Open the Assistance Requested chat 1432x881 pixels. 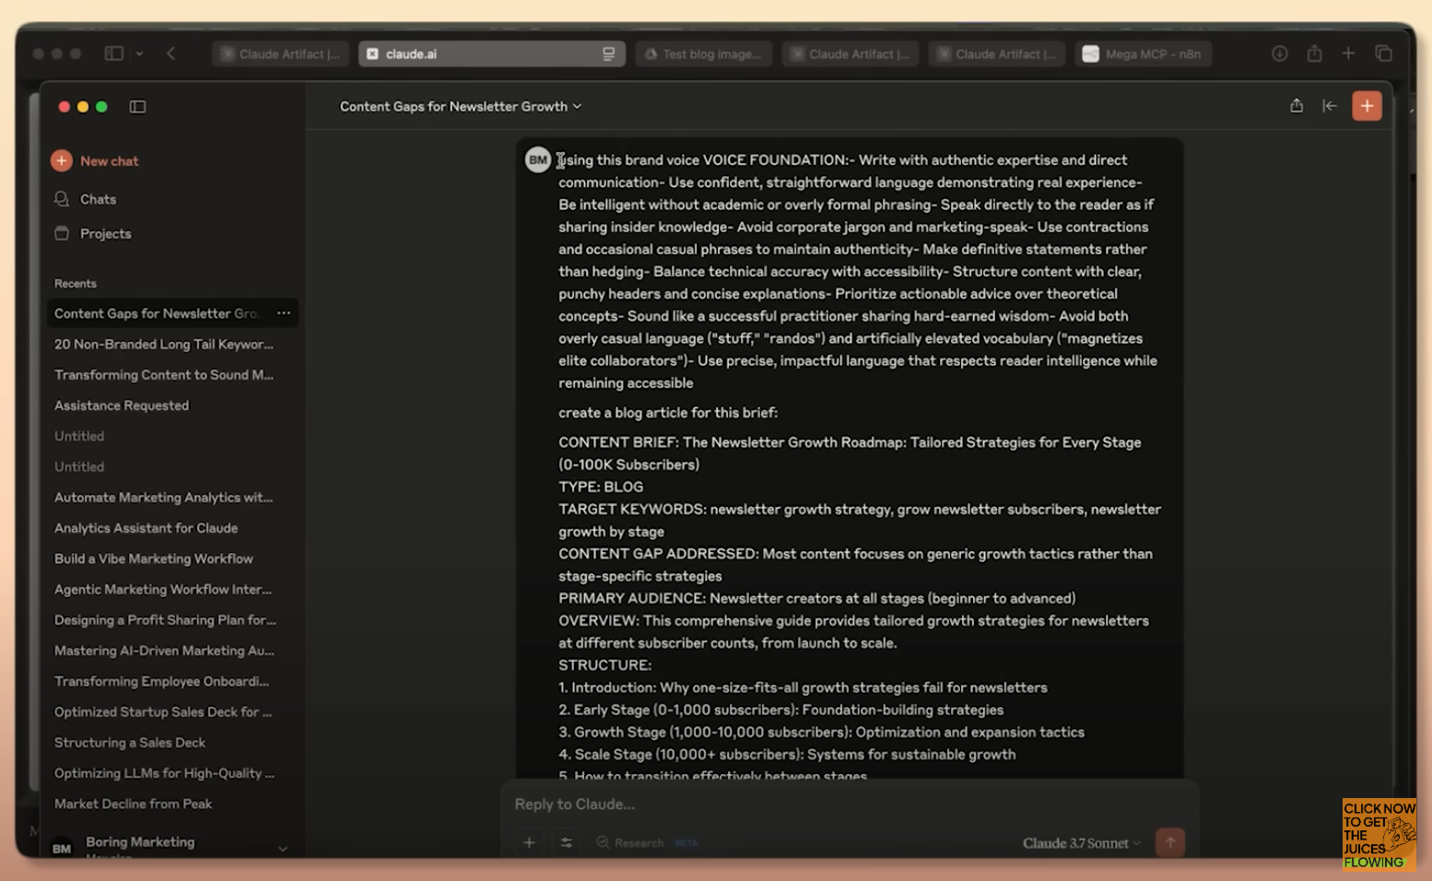pos(122,405)
